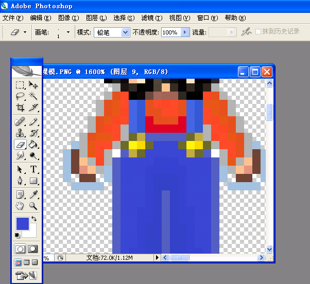Click the zoom percentage field in status bar
The height and width of the screenshot is (284, 310).
(48, 258)
